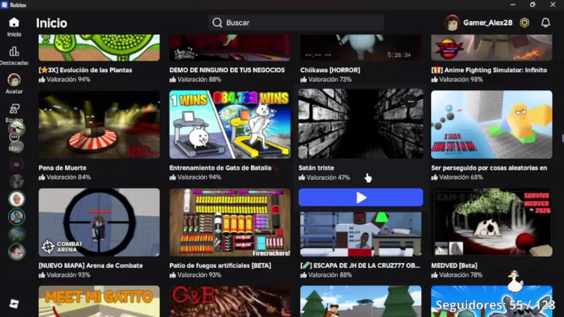Image resolution: width=564 pixels, height=317 pixels.
Task: Click 'Ser perseguido por cosas aleatorias en' title
Action: (489, 168)
